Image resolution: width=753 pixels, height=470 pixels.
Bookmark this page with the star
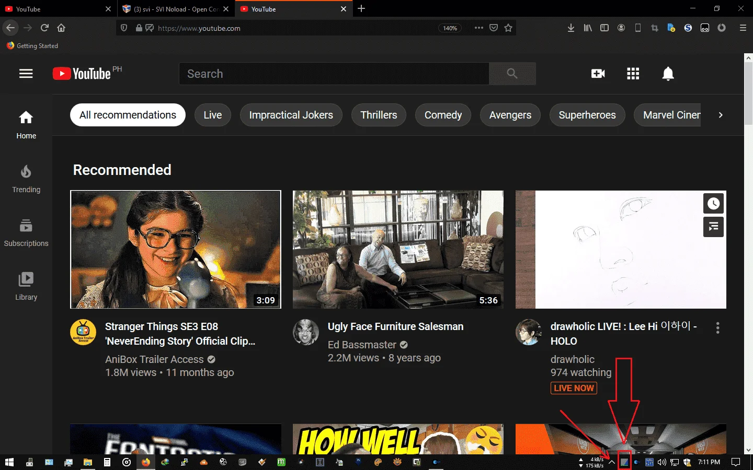coord(508,28)
